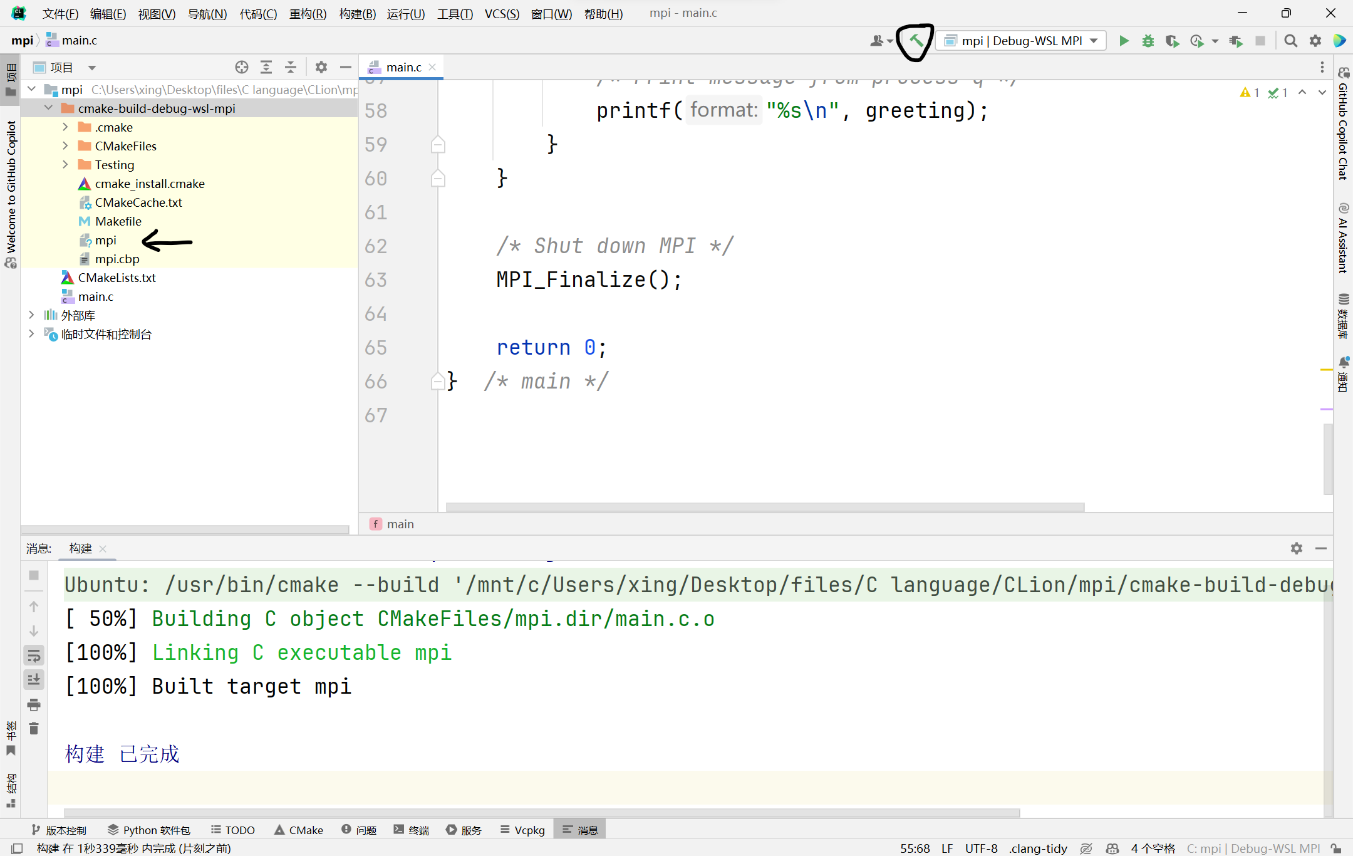
Task: Select the main.c editor tab
Action: point(402,67)
